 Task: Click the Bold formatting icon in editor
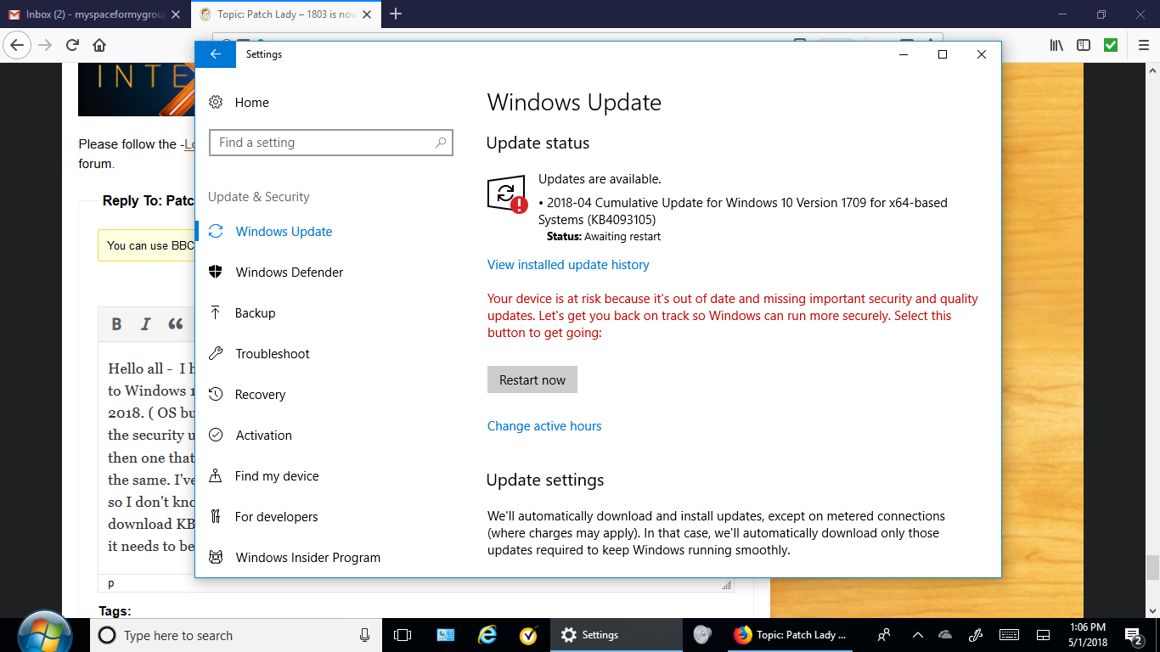click(x=117, y=323)
